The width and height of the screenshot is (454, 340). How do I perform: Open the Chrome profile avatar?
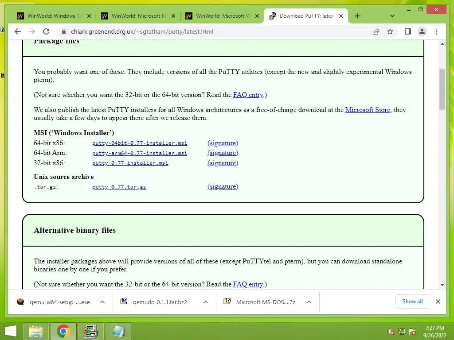click(x=422, y=31)
